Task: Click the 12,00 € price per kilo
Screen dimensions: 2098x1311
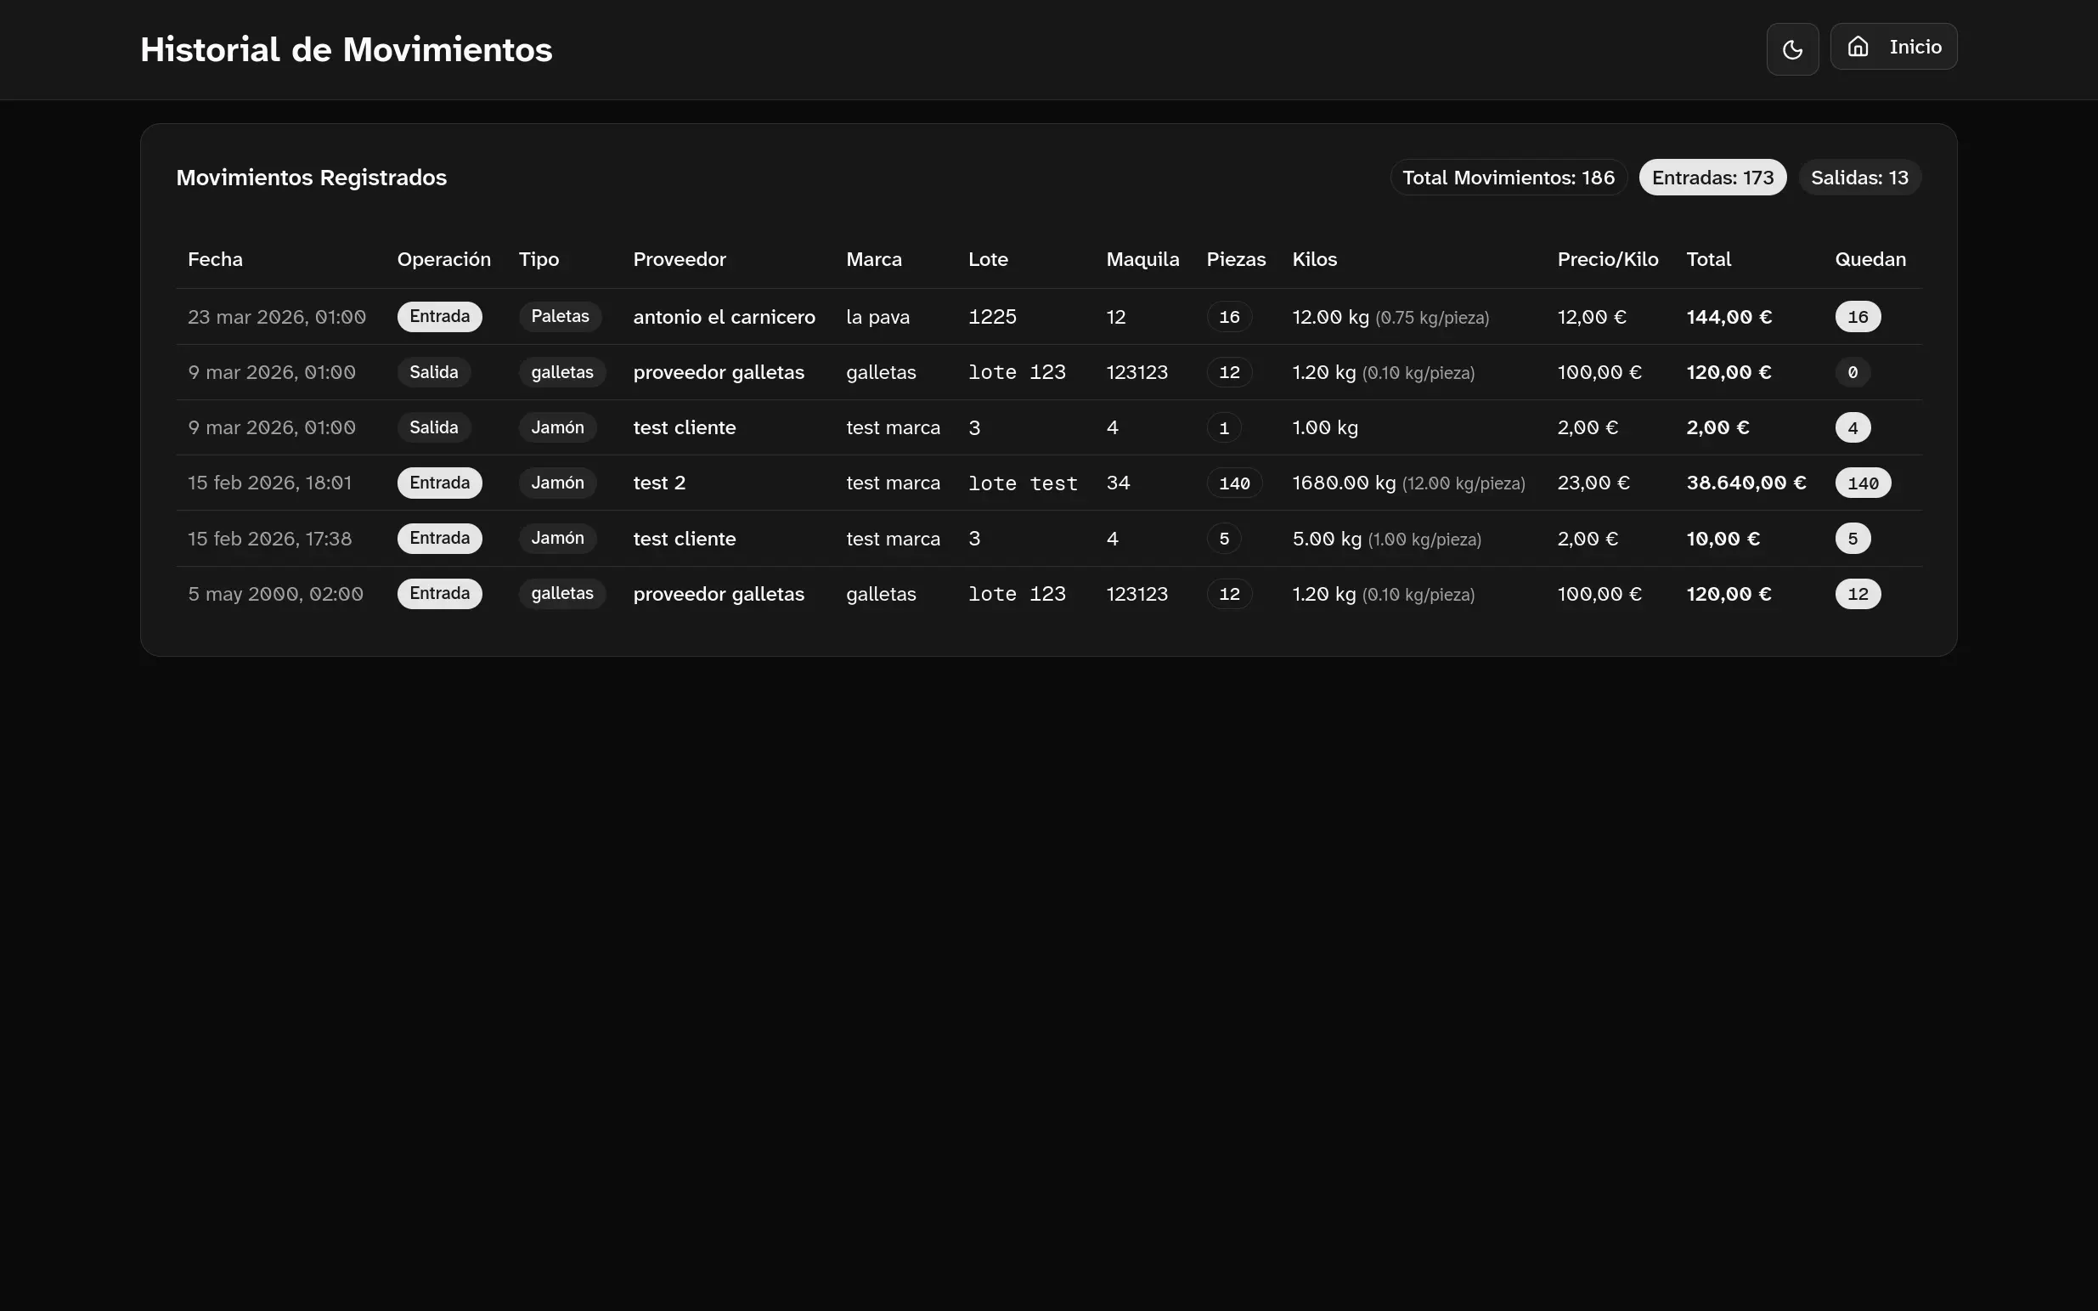Action: [x=1591, y=318]
